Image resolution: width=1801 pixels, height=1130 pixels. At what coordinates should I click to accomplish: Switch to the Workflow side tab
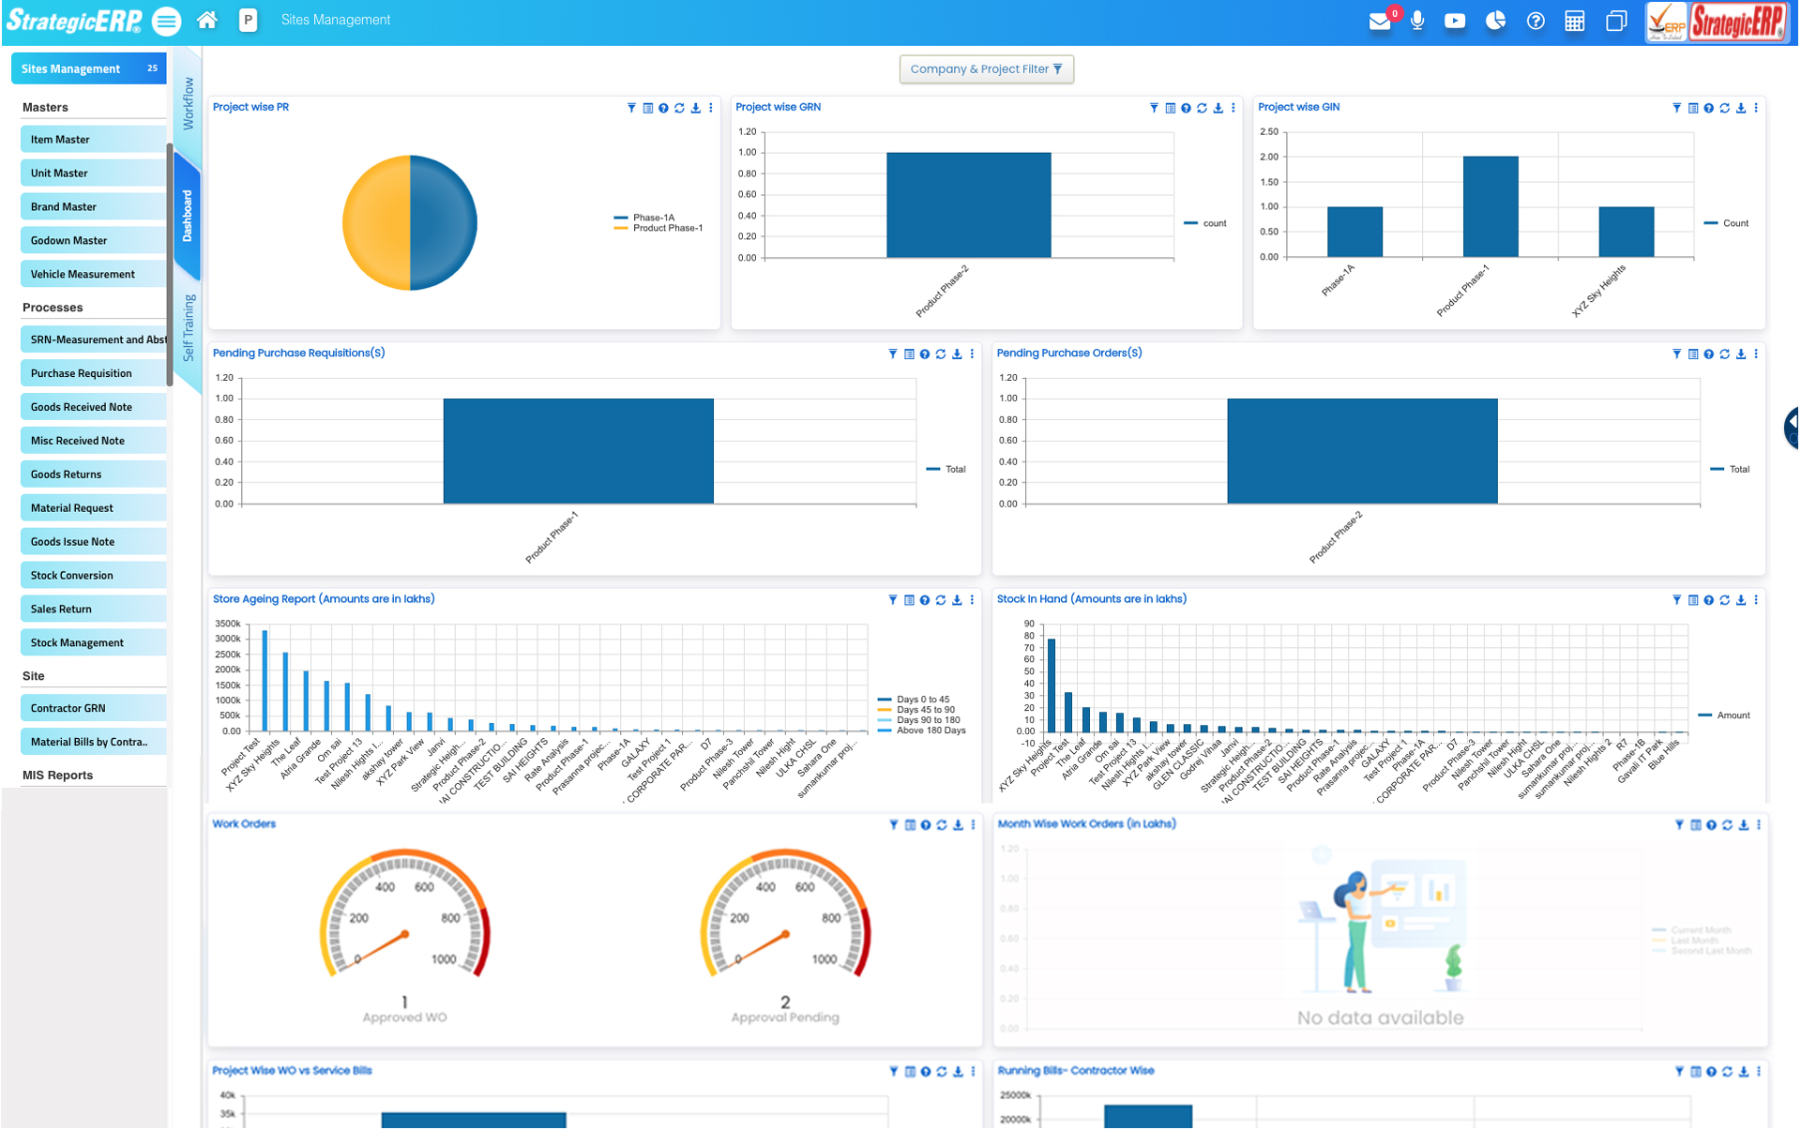[x=188, y=103]
